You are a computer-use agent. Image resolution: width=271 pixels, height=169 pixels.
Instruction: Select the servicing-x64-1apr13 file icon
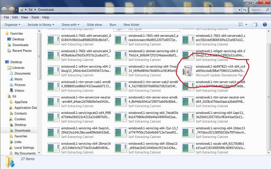click(x=188, y=117)
